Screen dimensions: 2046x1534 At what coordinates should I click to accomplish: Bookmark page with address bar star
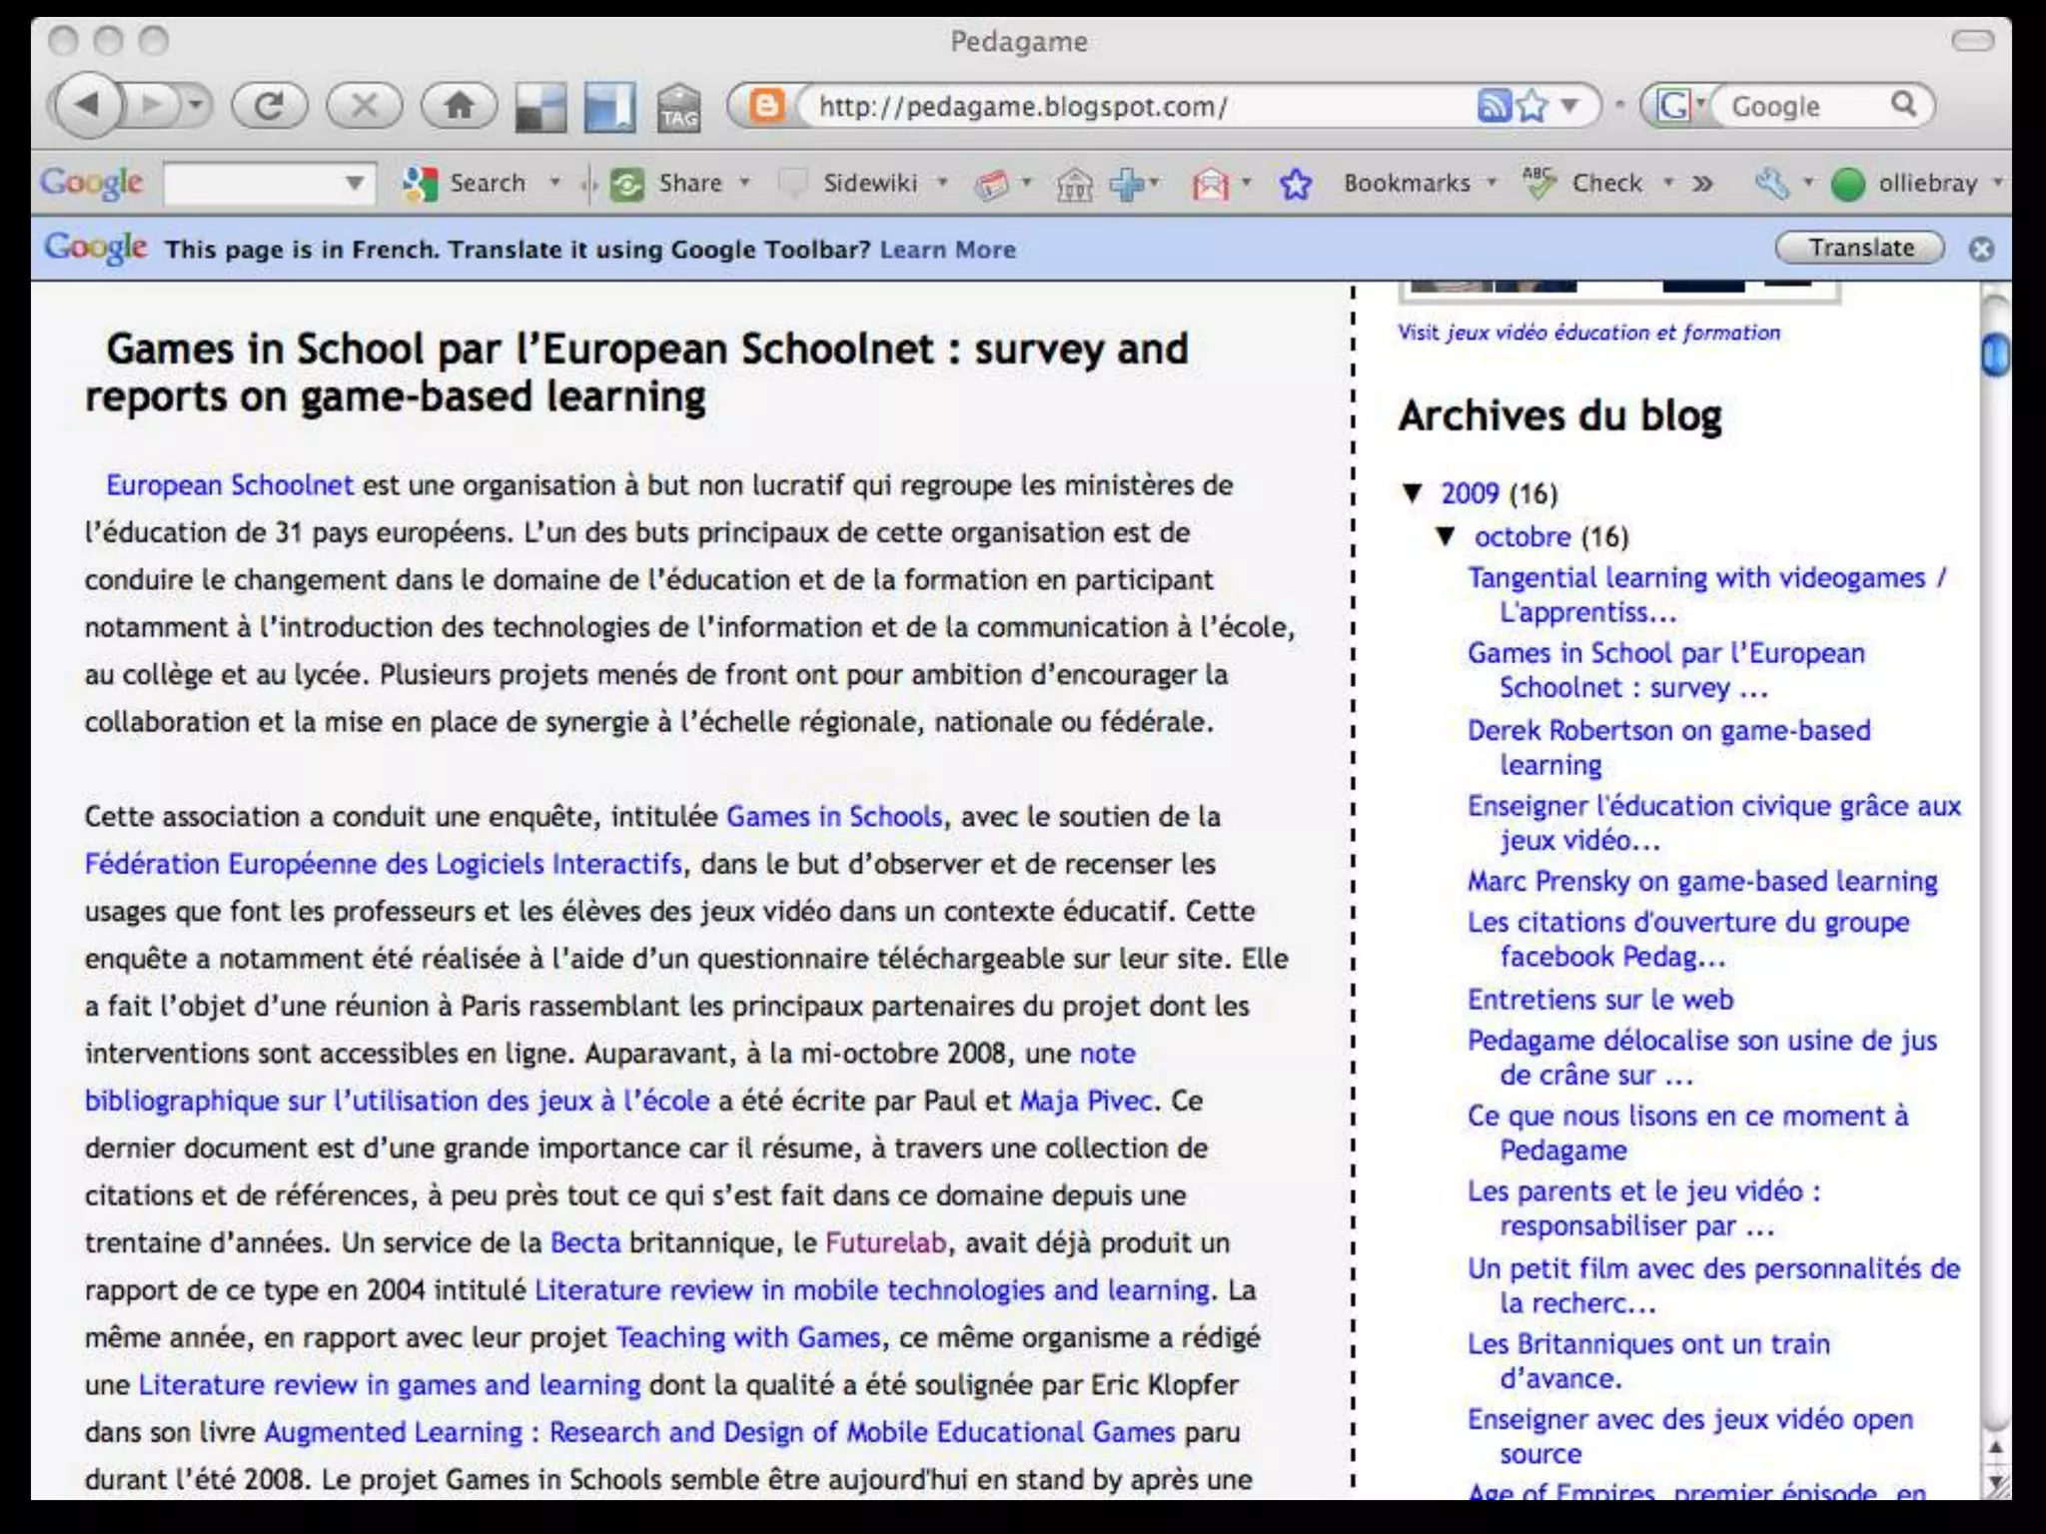click(x=1532, y=105)
